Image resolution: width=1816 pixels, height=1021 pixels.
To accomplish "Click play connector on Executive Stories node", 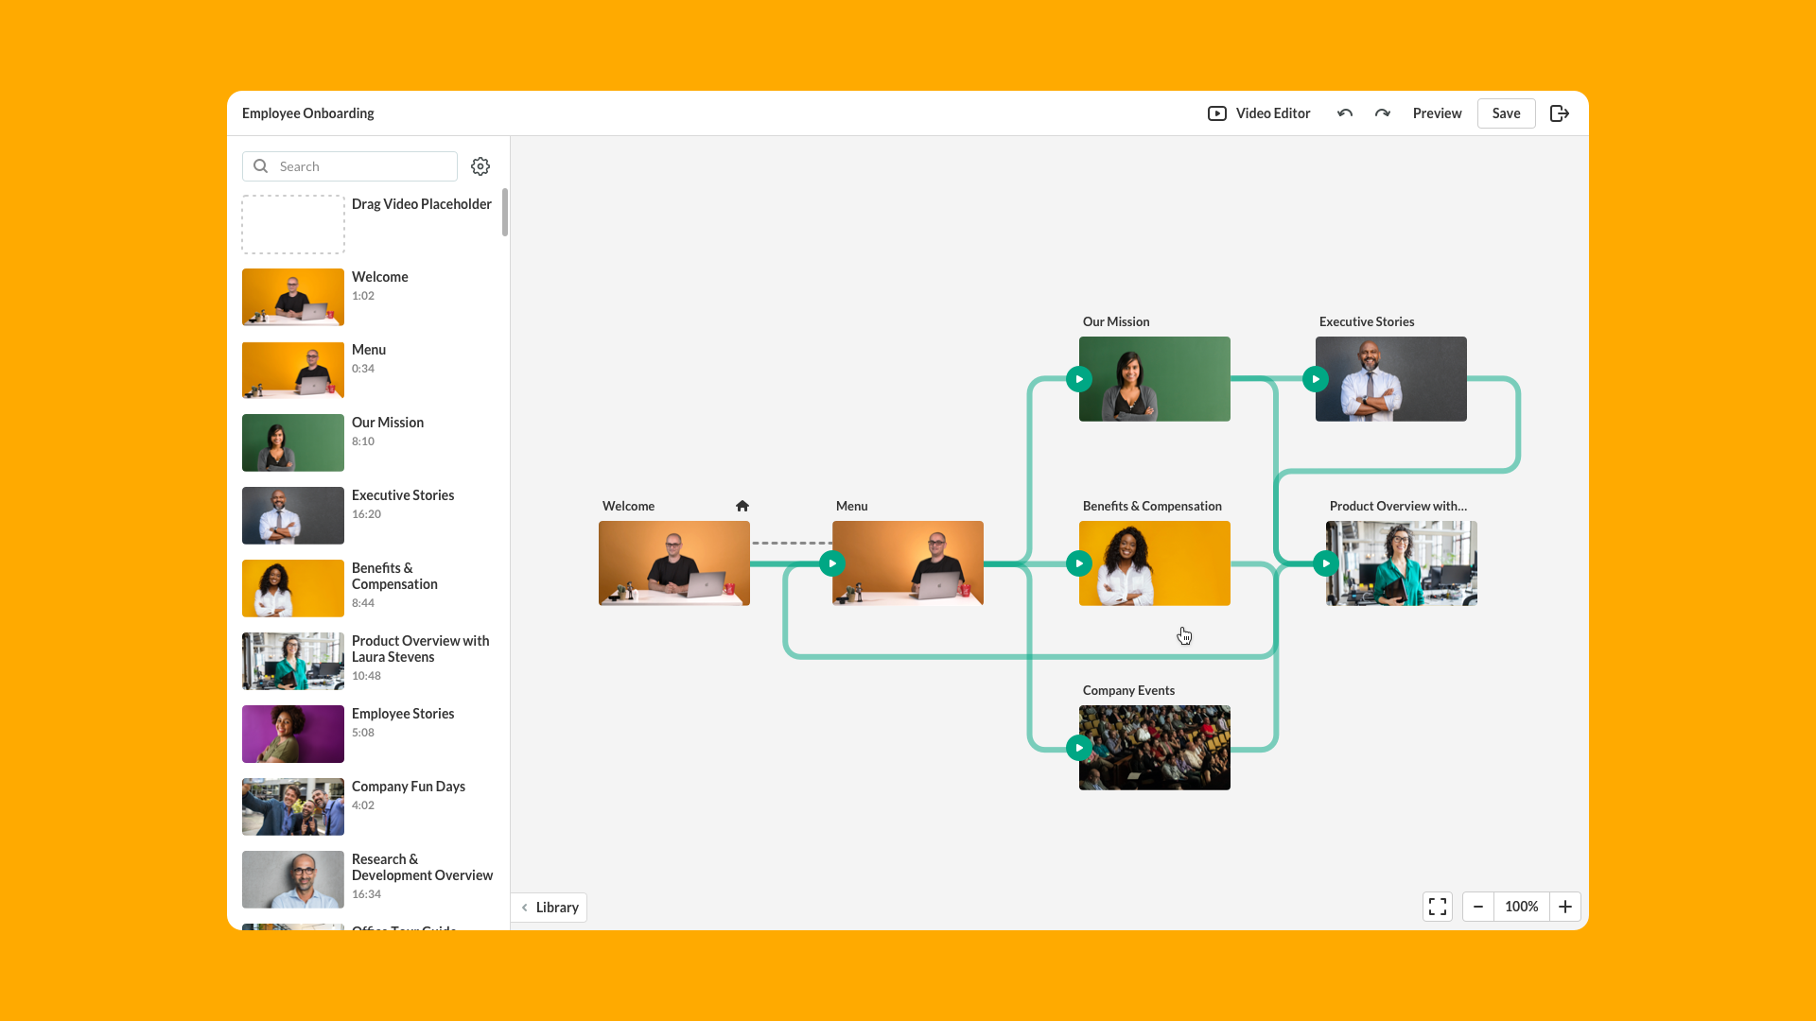I will point(1316,379).
